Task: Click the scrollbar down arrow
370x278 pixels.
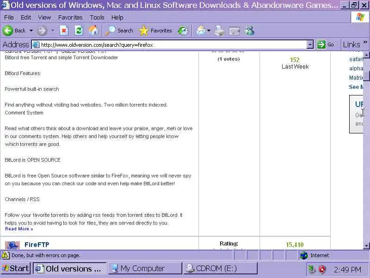Action: [x=366, y=246]
